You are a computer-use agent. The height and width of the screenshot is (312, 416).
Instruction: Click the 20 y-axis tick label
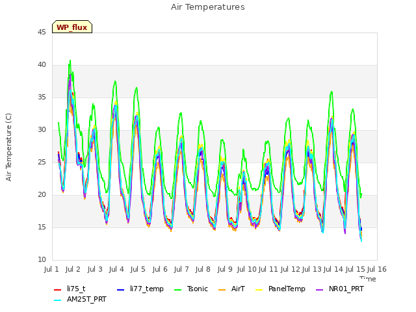click(42, 195)
